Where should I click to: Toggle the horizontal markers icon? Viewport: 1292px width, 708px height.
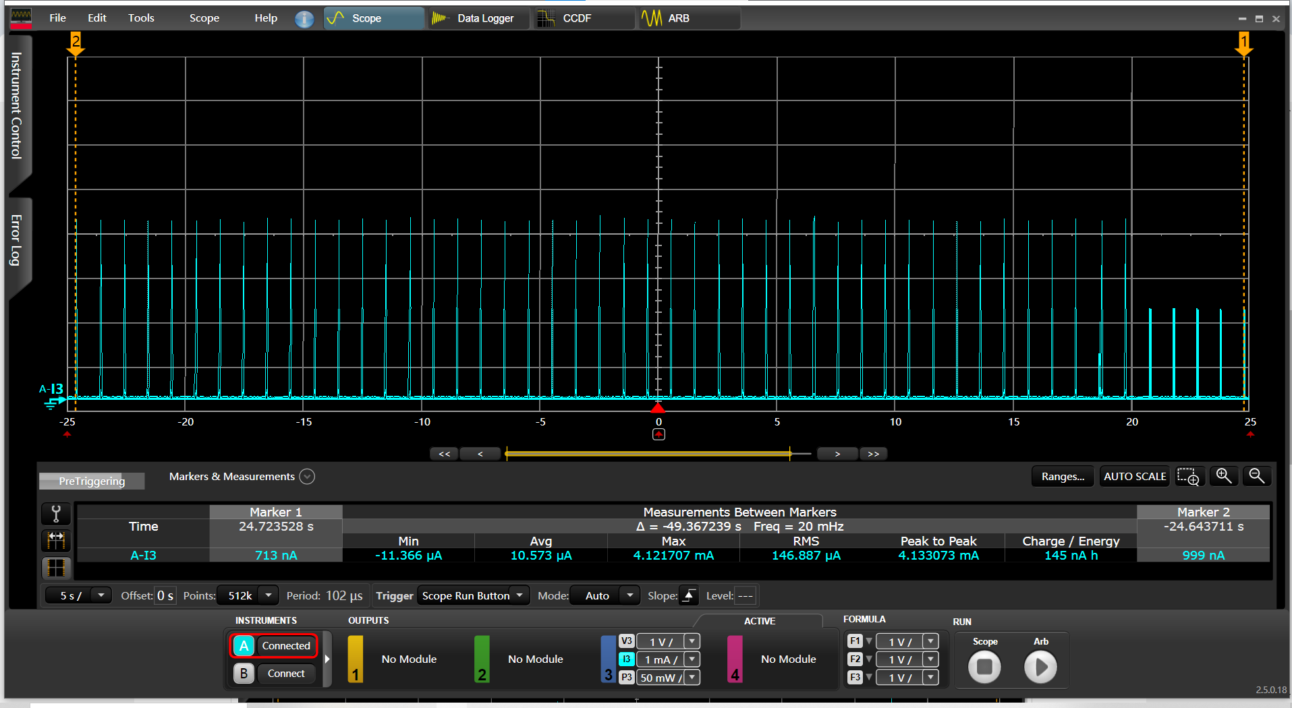(x=56, y=540)
